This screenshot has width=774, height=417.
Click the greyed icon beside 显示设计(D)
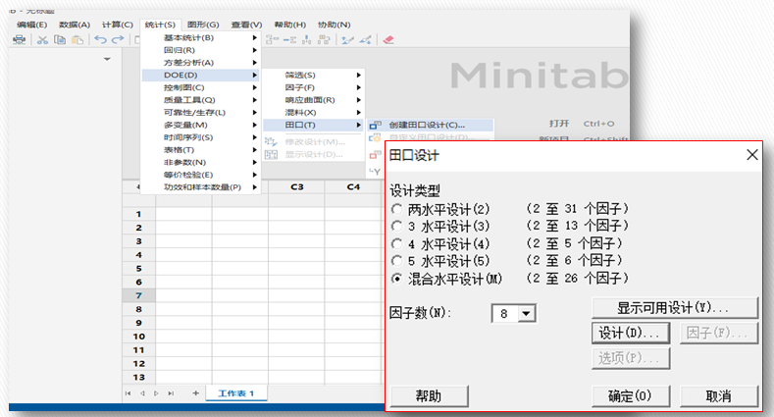(271, 154)
